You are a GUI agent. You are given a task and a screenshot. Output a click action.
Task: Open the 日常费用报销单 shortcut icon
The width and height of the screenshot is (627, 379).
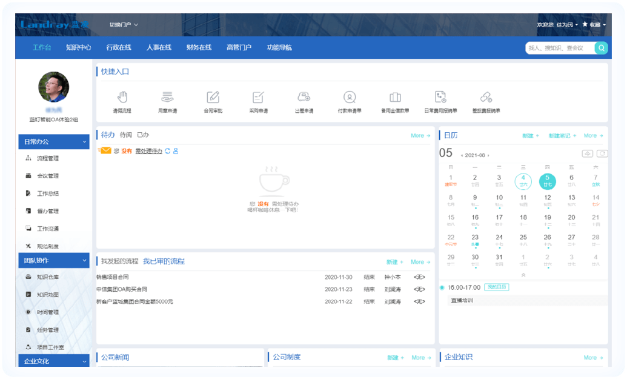pyautogui.click(x=440, y=97)
